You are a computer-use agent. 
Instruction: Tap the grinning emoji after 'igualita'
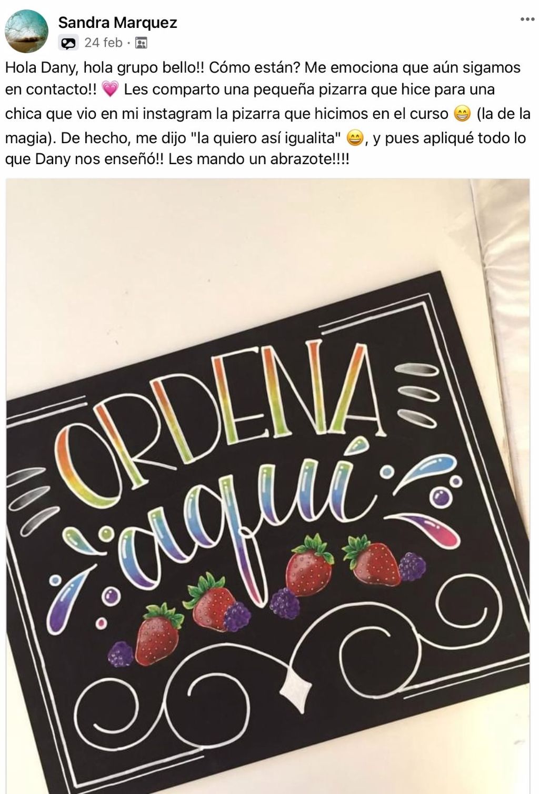355,139
